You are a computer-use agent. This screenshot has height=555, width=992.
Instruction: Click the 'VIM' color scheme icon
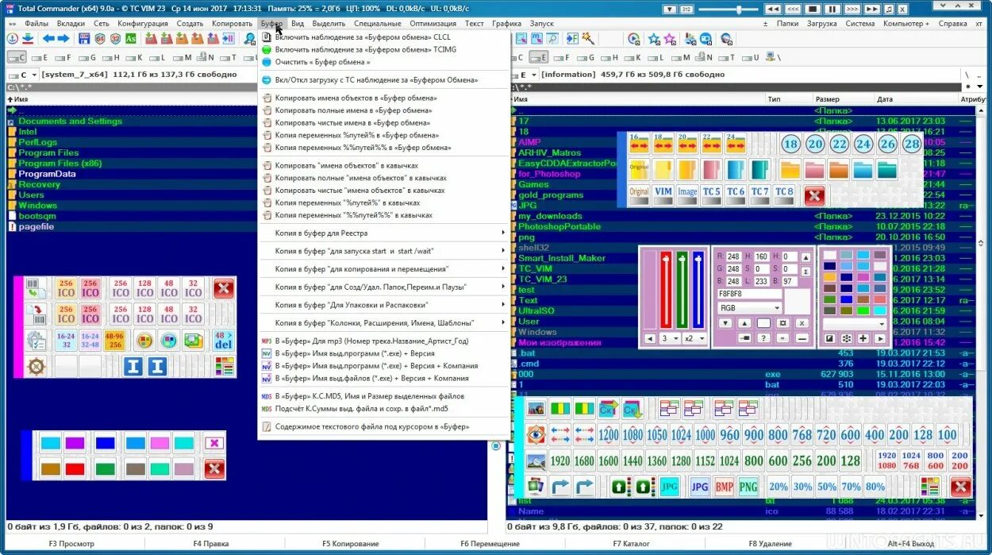663,195
